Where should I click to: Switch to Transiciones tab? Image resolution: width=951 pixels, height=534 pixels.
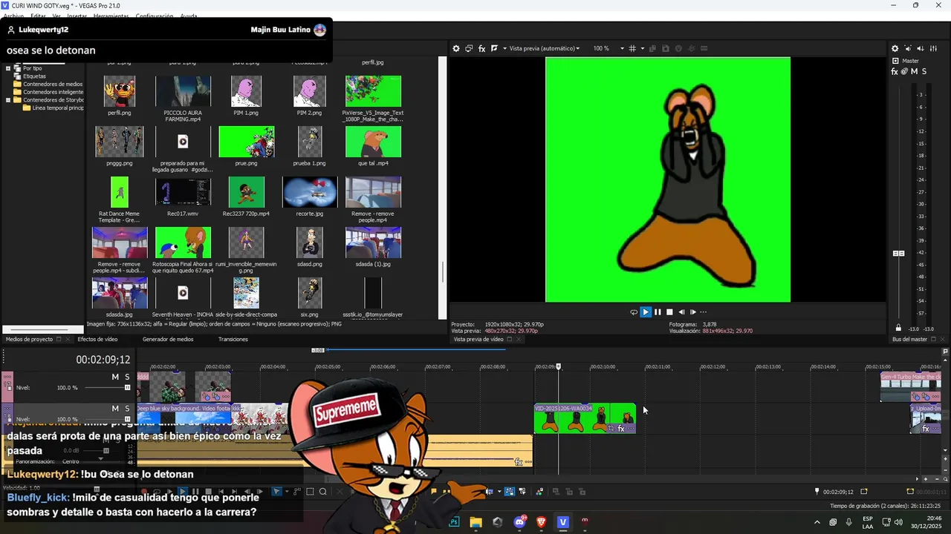233,339
